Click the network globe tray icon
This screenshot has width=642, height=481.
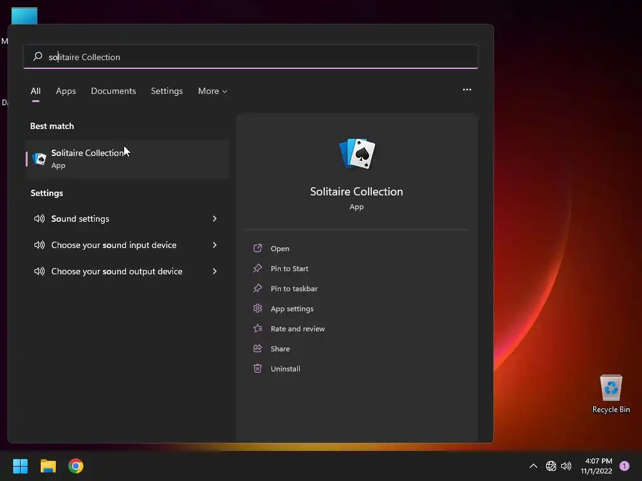[550, 466]
